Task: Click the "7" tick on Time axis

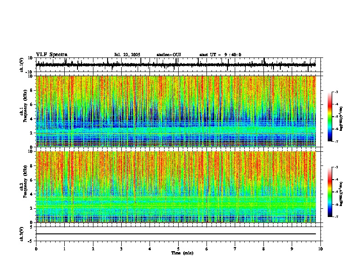Action: (x=235, y=249)
